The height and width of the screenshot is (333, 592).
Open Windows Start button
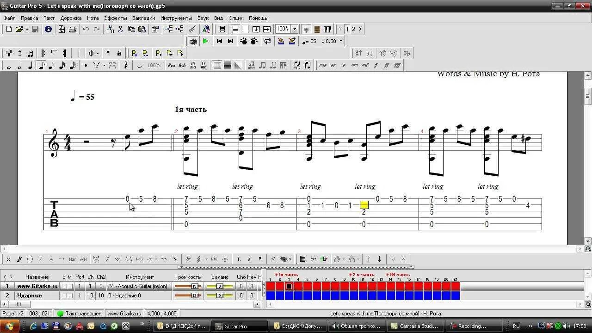click(9, 326)
